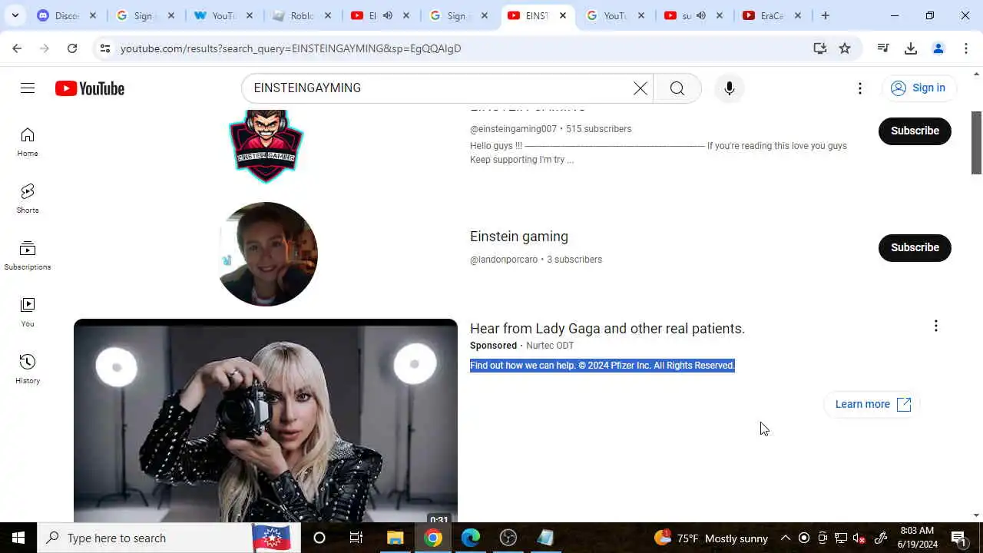Open media controls in Chrome toolbar
The width and height of the screenshot is (983, 553).
883,48
